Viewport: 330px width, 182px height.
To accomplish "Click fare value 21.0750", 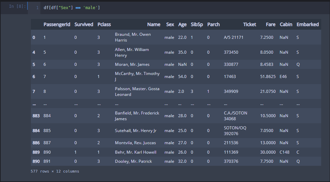I will pos(268,92).
